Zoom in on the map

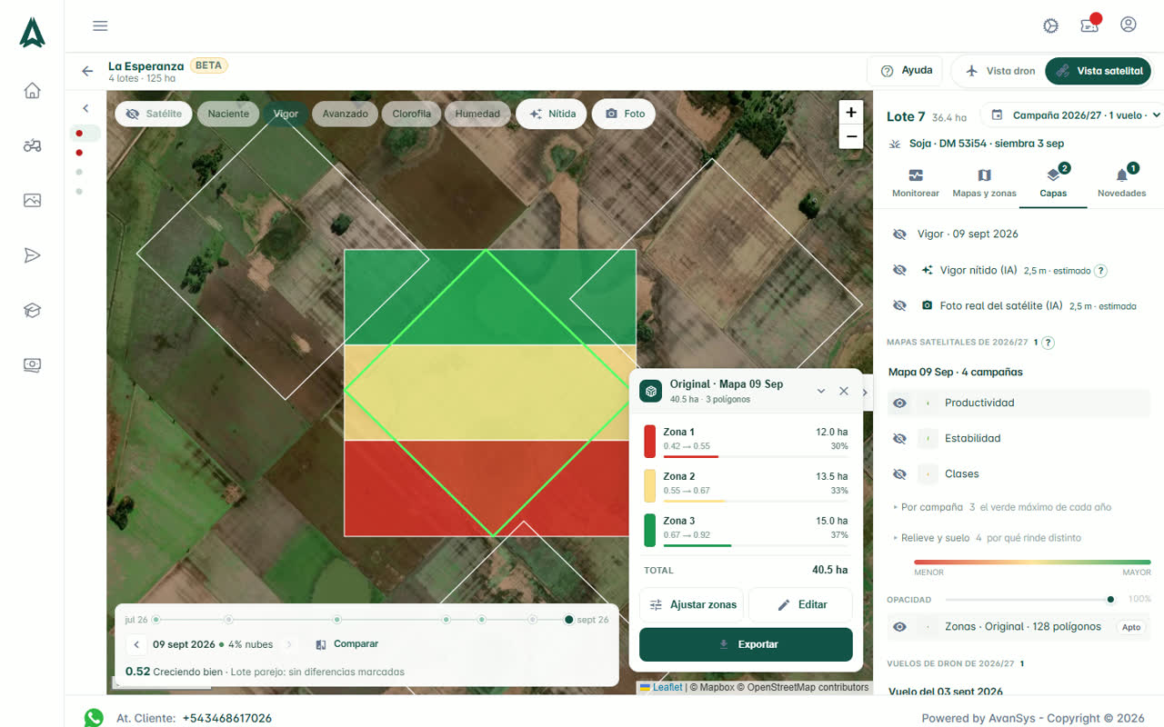click(851, 113)
